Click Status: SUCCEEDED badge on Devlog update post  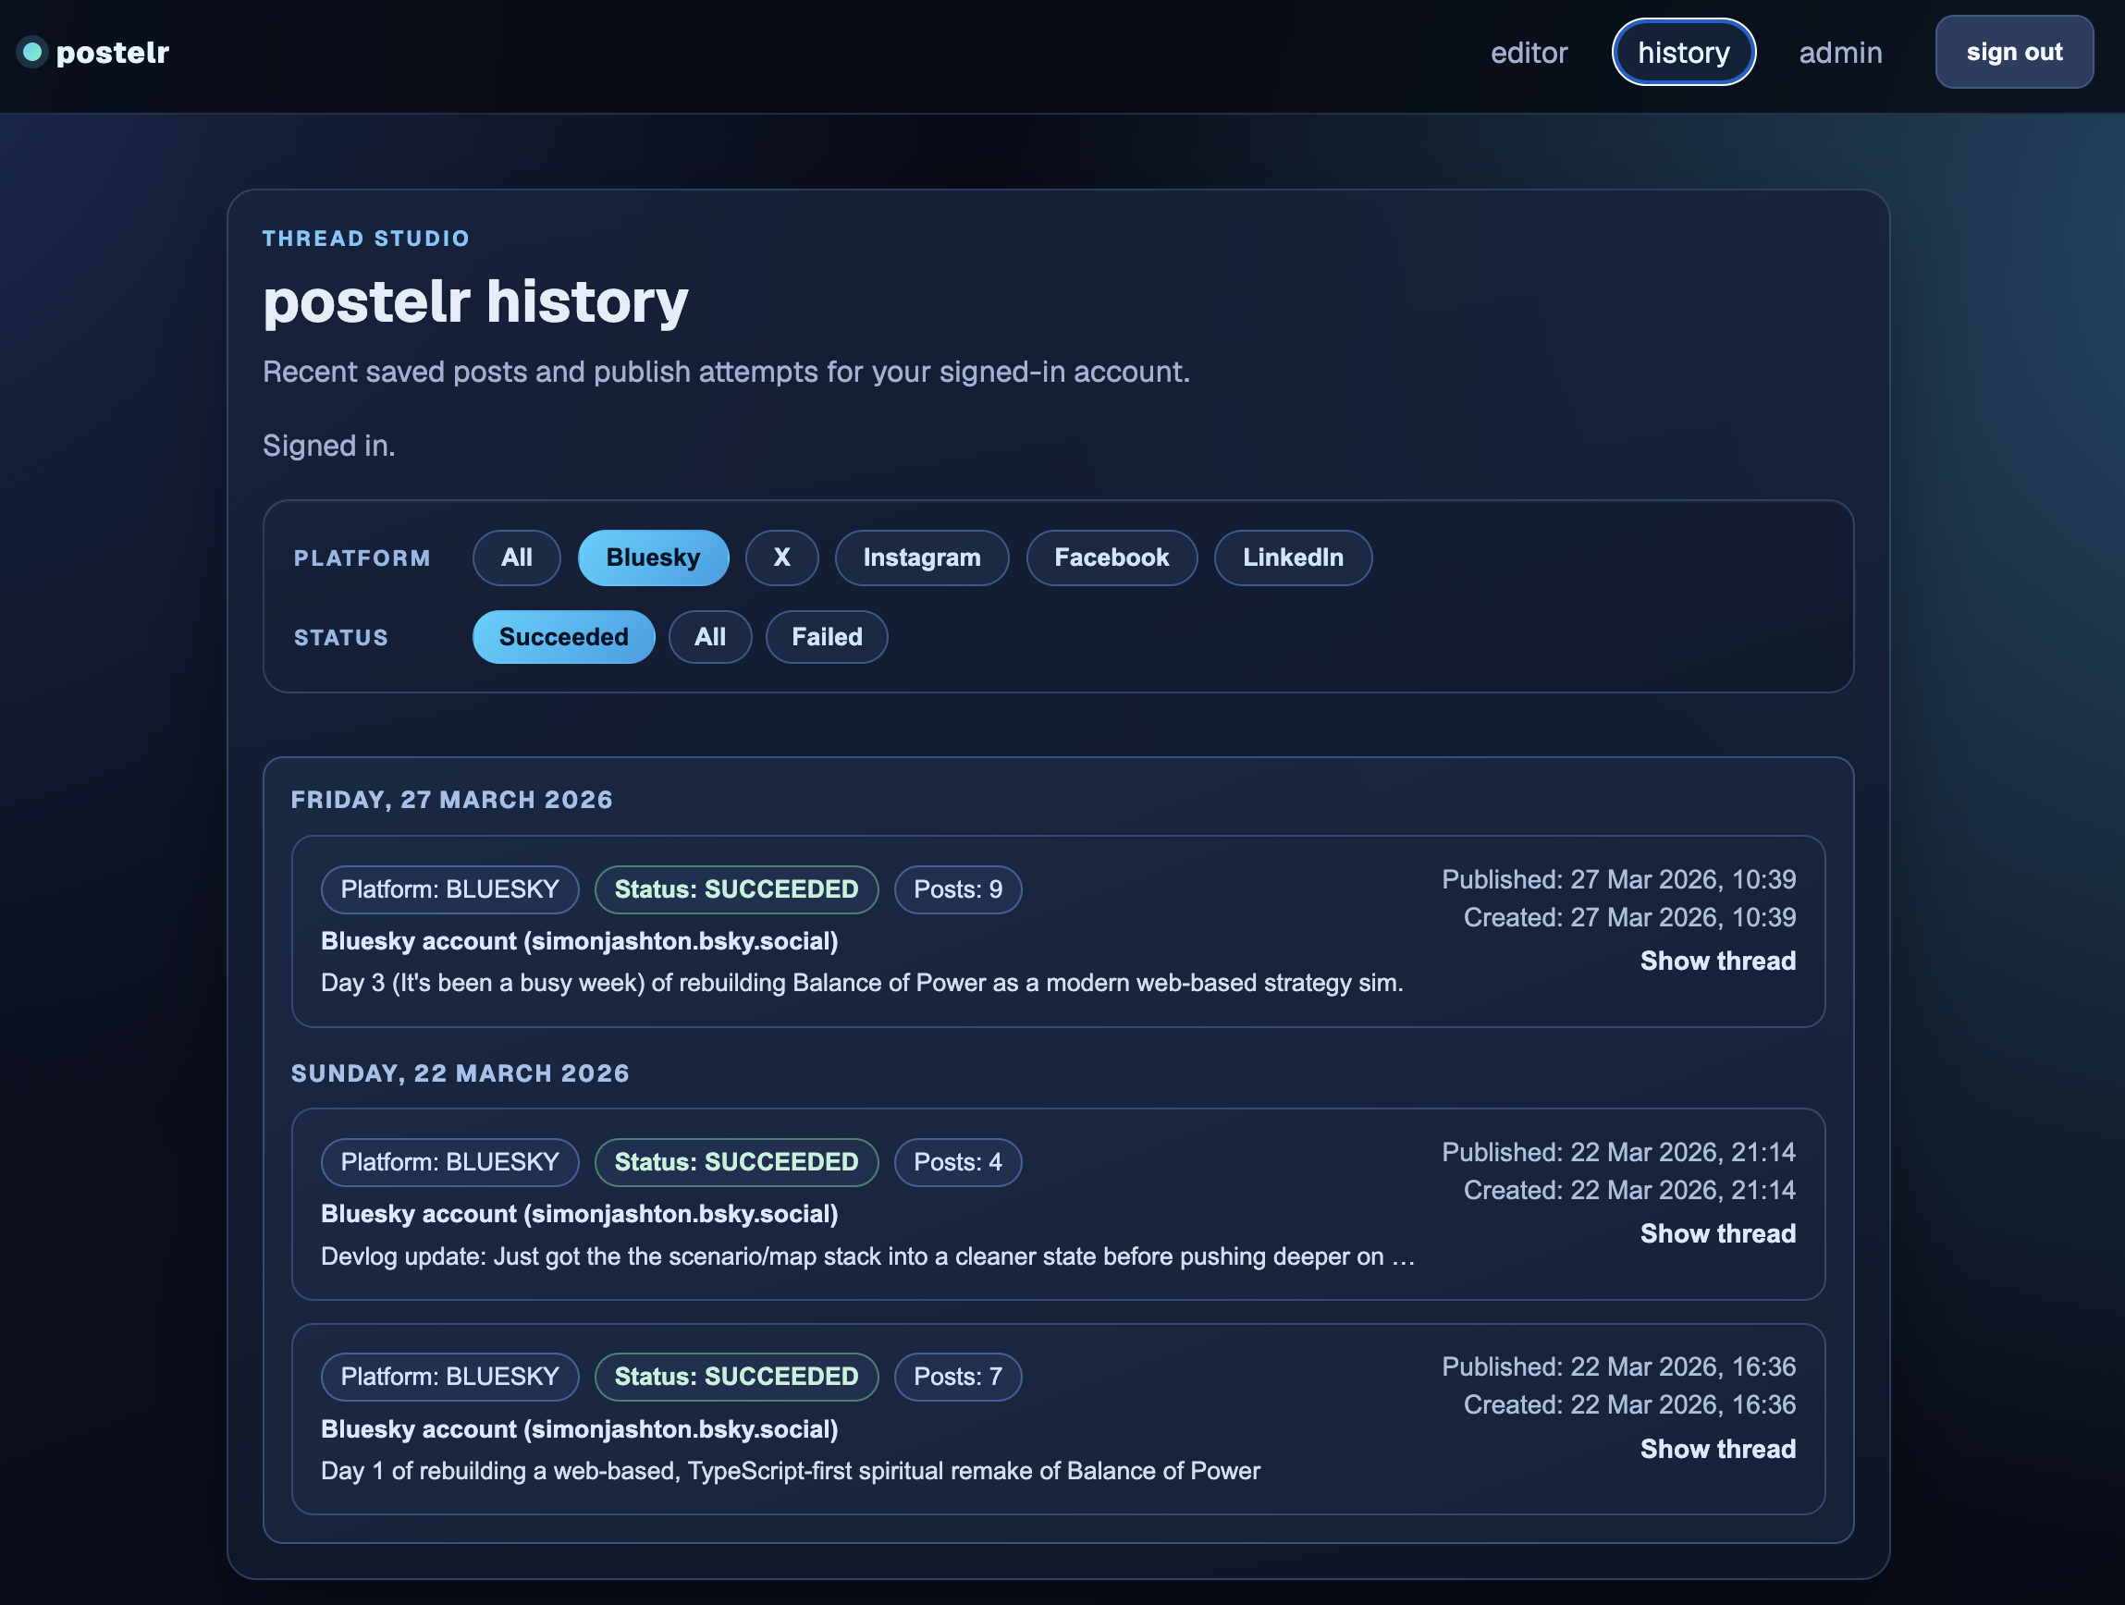point(737,1162)
